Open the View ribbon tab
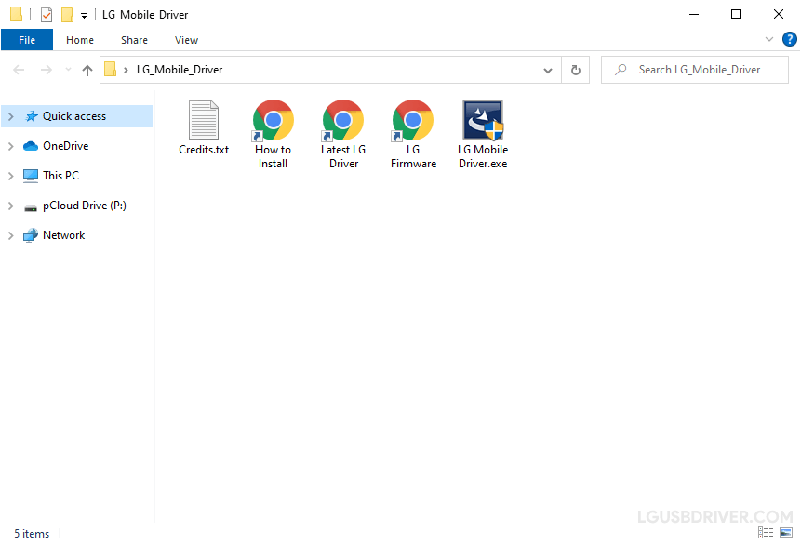This screenshot has width=801, height=545. click(x=186, y=40)
